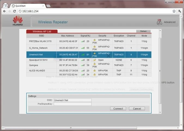184x131 pixels.
Task: Click the browser back arrow
Action: (x=4, y=11)
